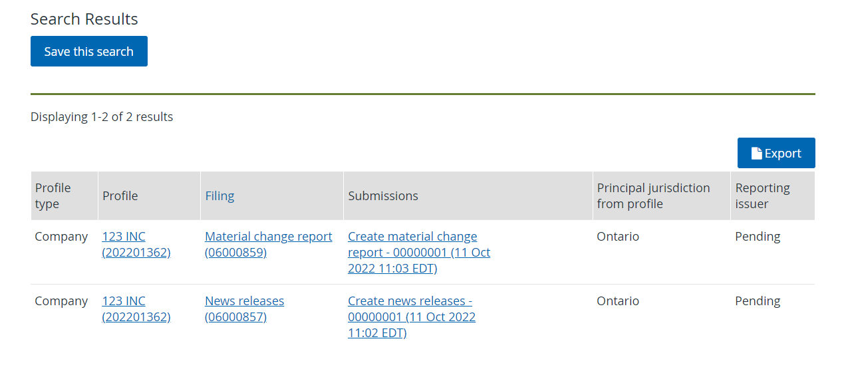Viewport: 844px width, 373px height.
Task: Open Create news releases submission link
Action: 412,316
